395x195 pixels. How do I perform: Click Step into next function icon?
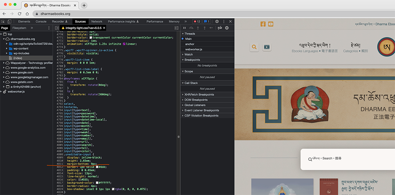[x=198, y=28]
